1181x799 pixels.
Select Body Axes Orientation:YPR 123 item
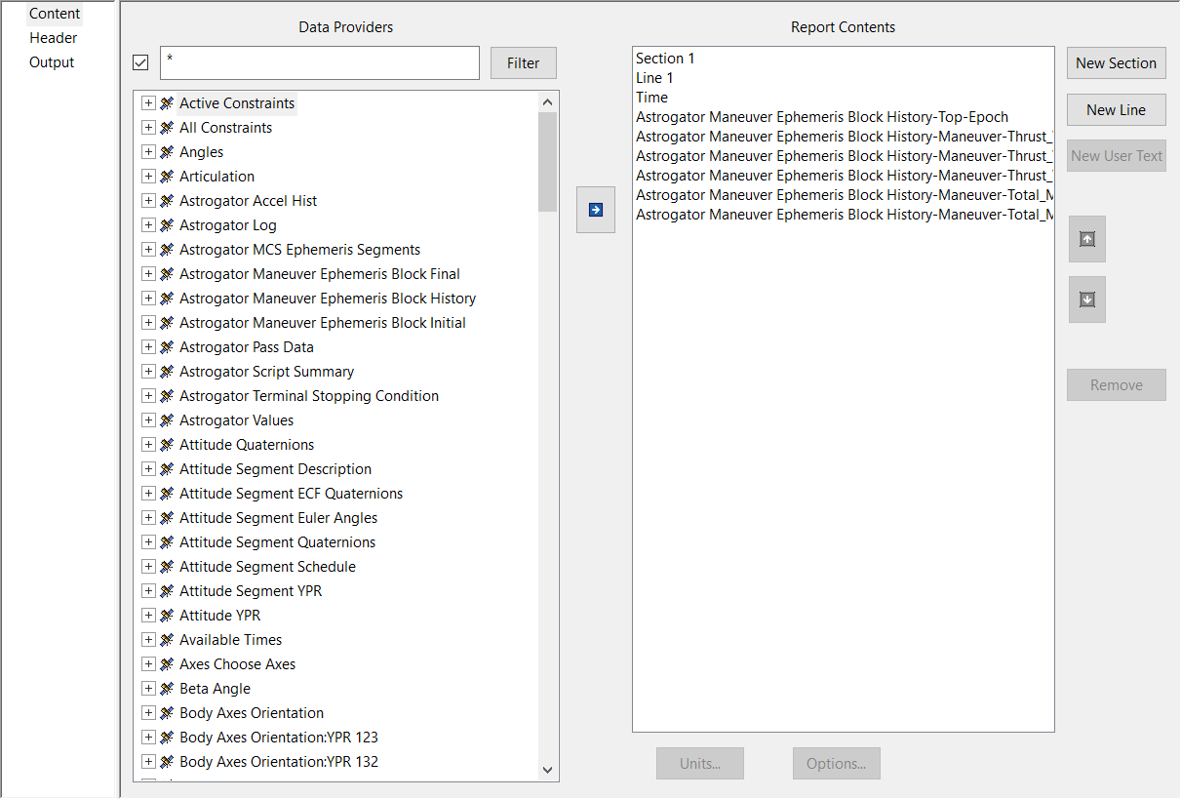tap(279, 737)
